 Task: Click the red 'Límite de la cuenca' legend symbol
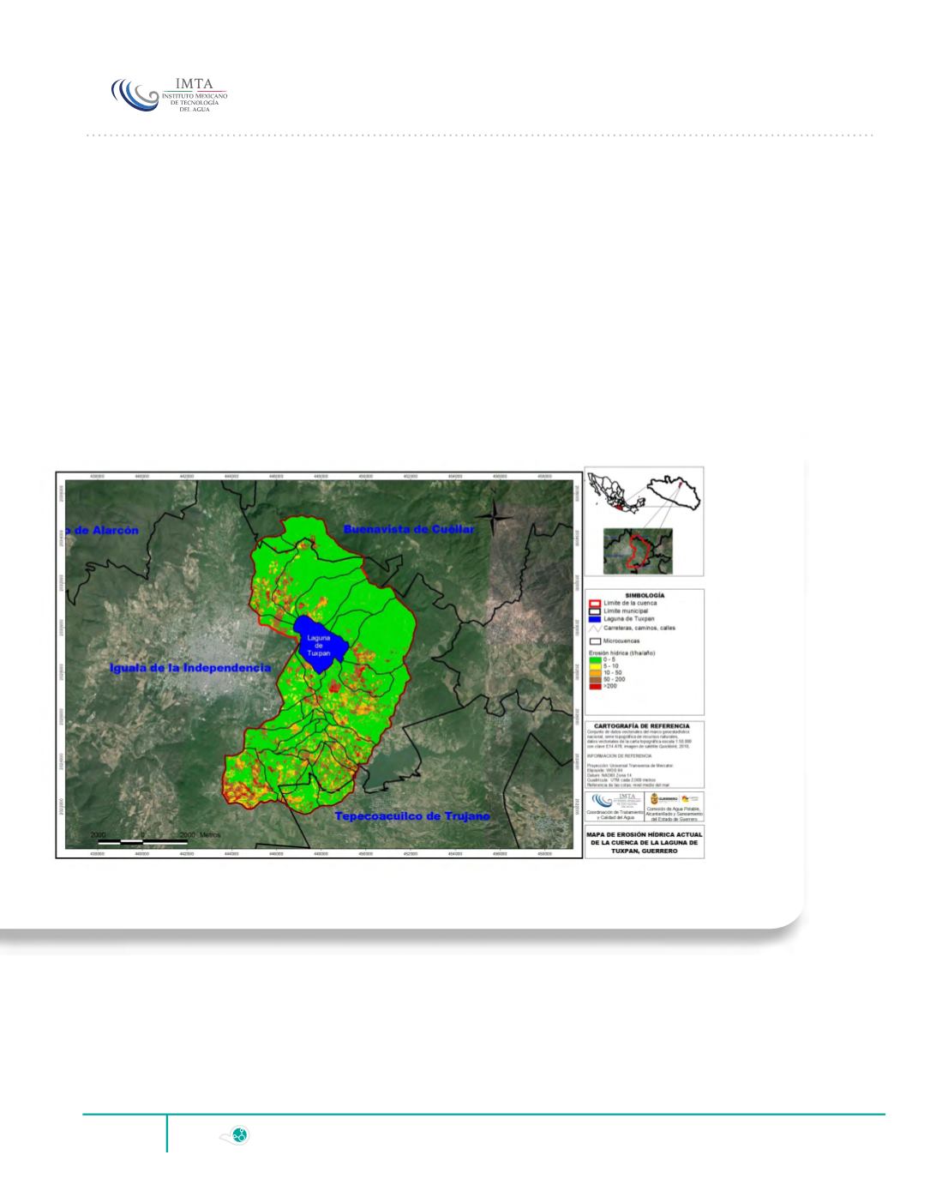595,604
